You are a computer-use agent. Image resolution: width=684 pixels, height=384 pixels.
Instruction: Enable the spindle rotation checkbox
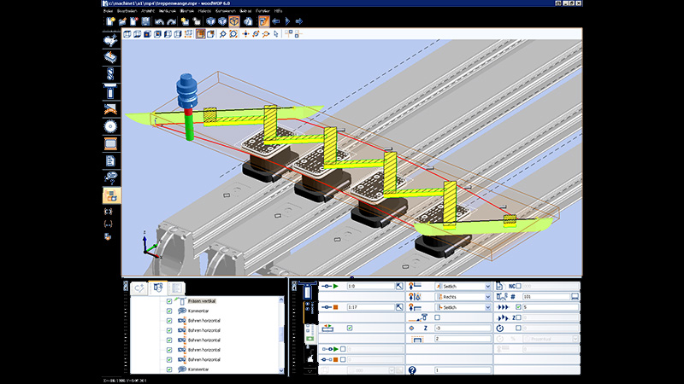pyautogui.click(x=518, y=328)
